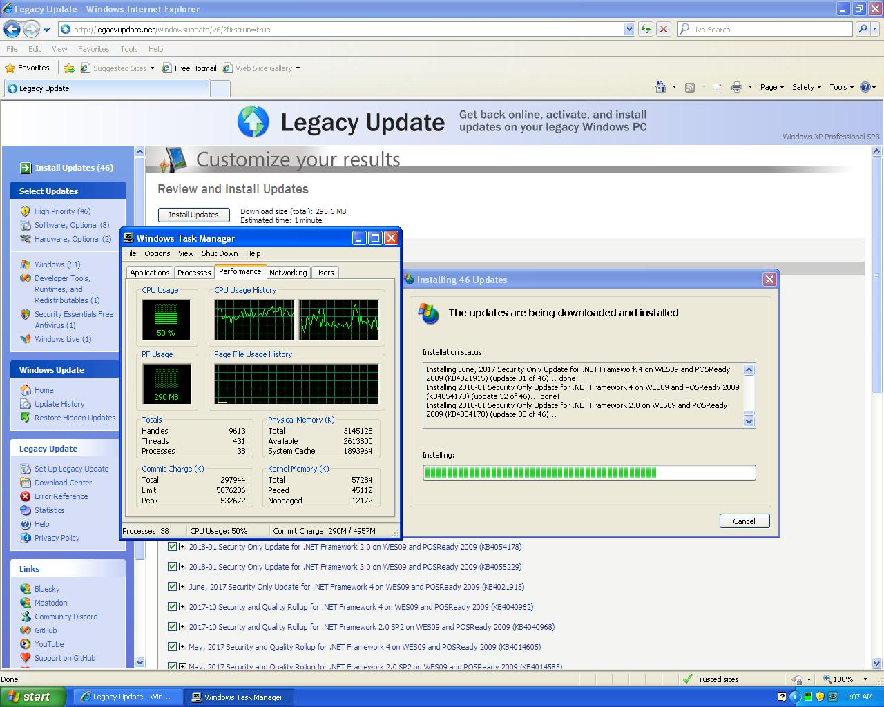
Task: Click the IE Help question mark icon
Action: (x=865, y=87)
